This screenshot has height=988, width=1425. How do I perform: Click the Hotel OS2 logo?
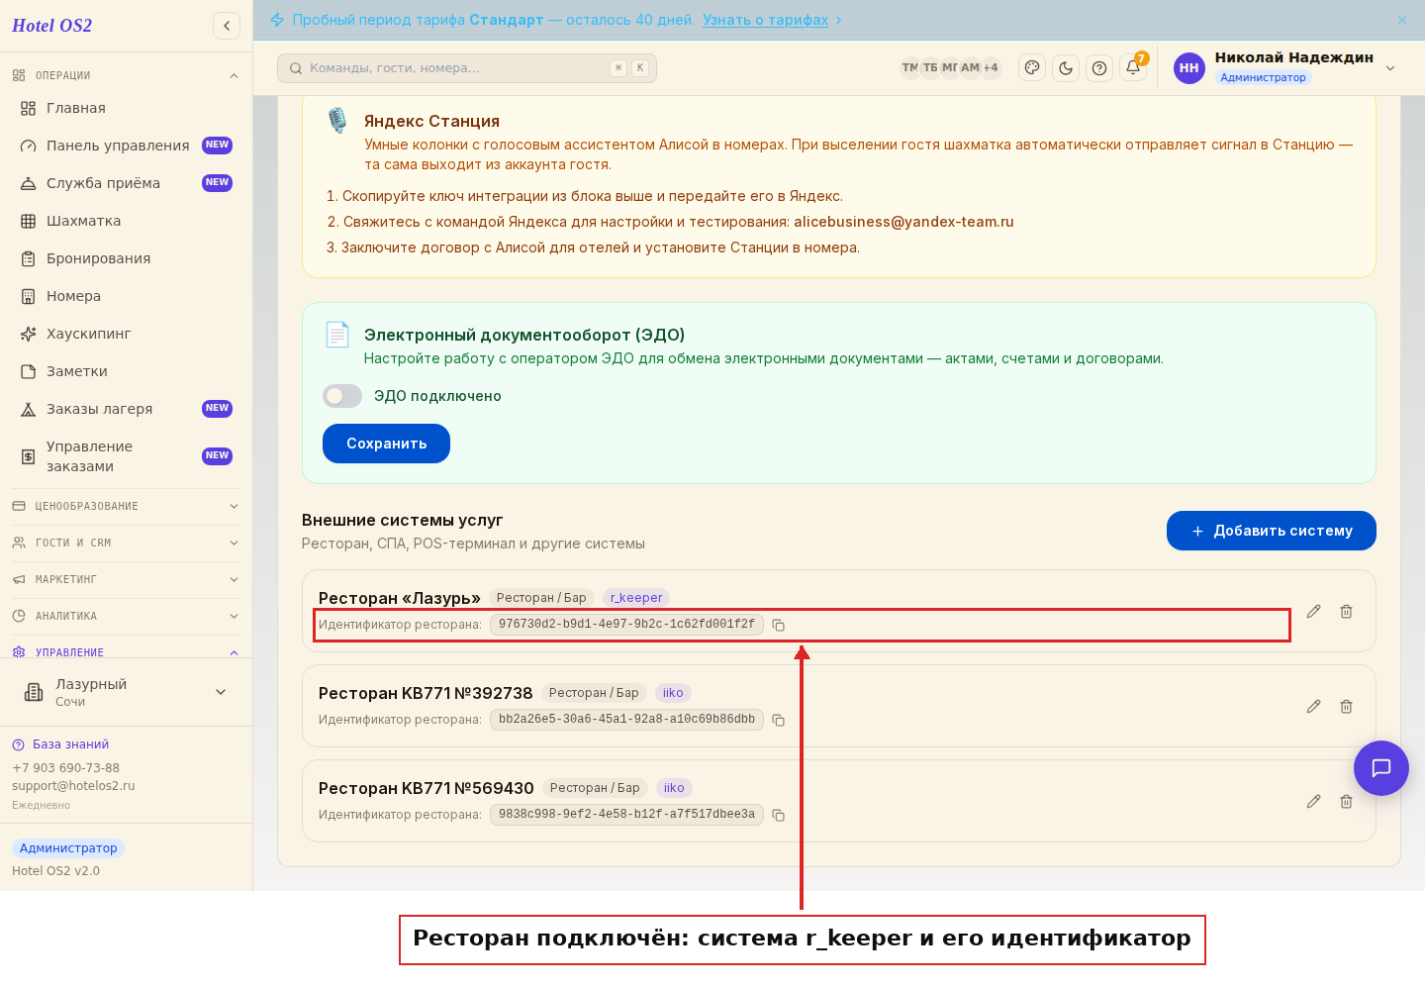(51, 26)
